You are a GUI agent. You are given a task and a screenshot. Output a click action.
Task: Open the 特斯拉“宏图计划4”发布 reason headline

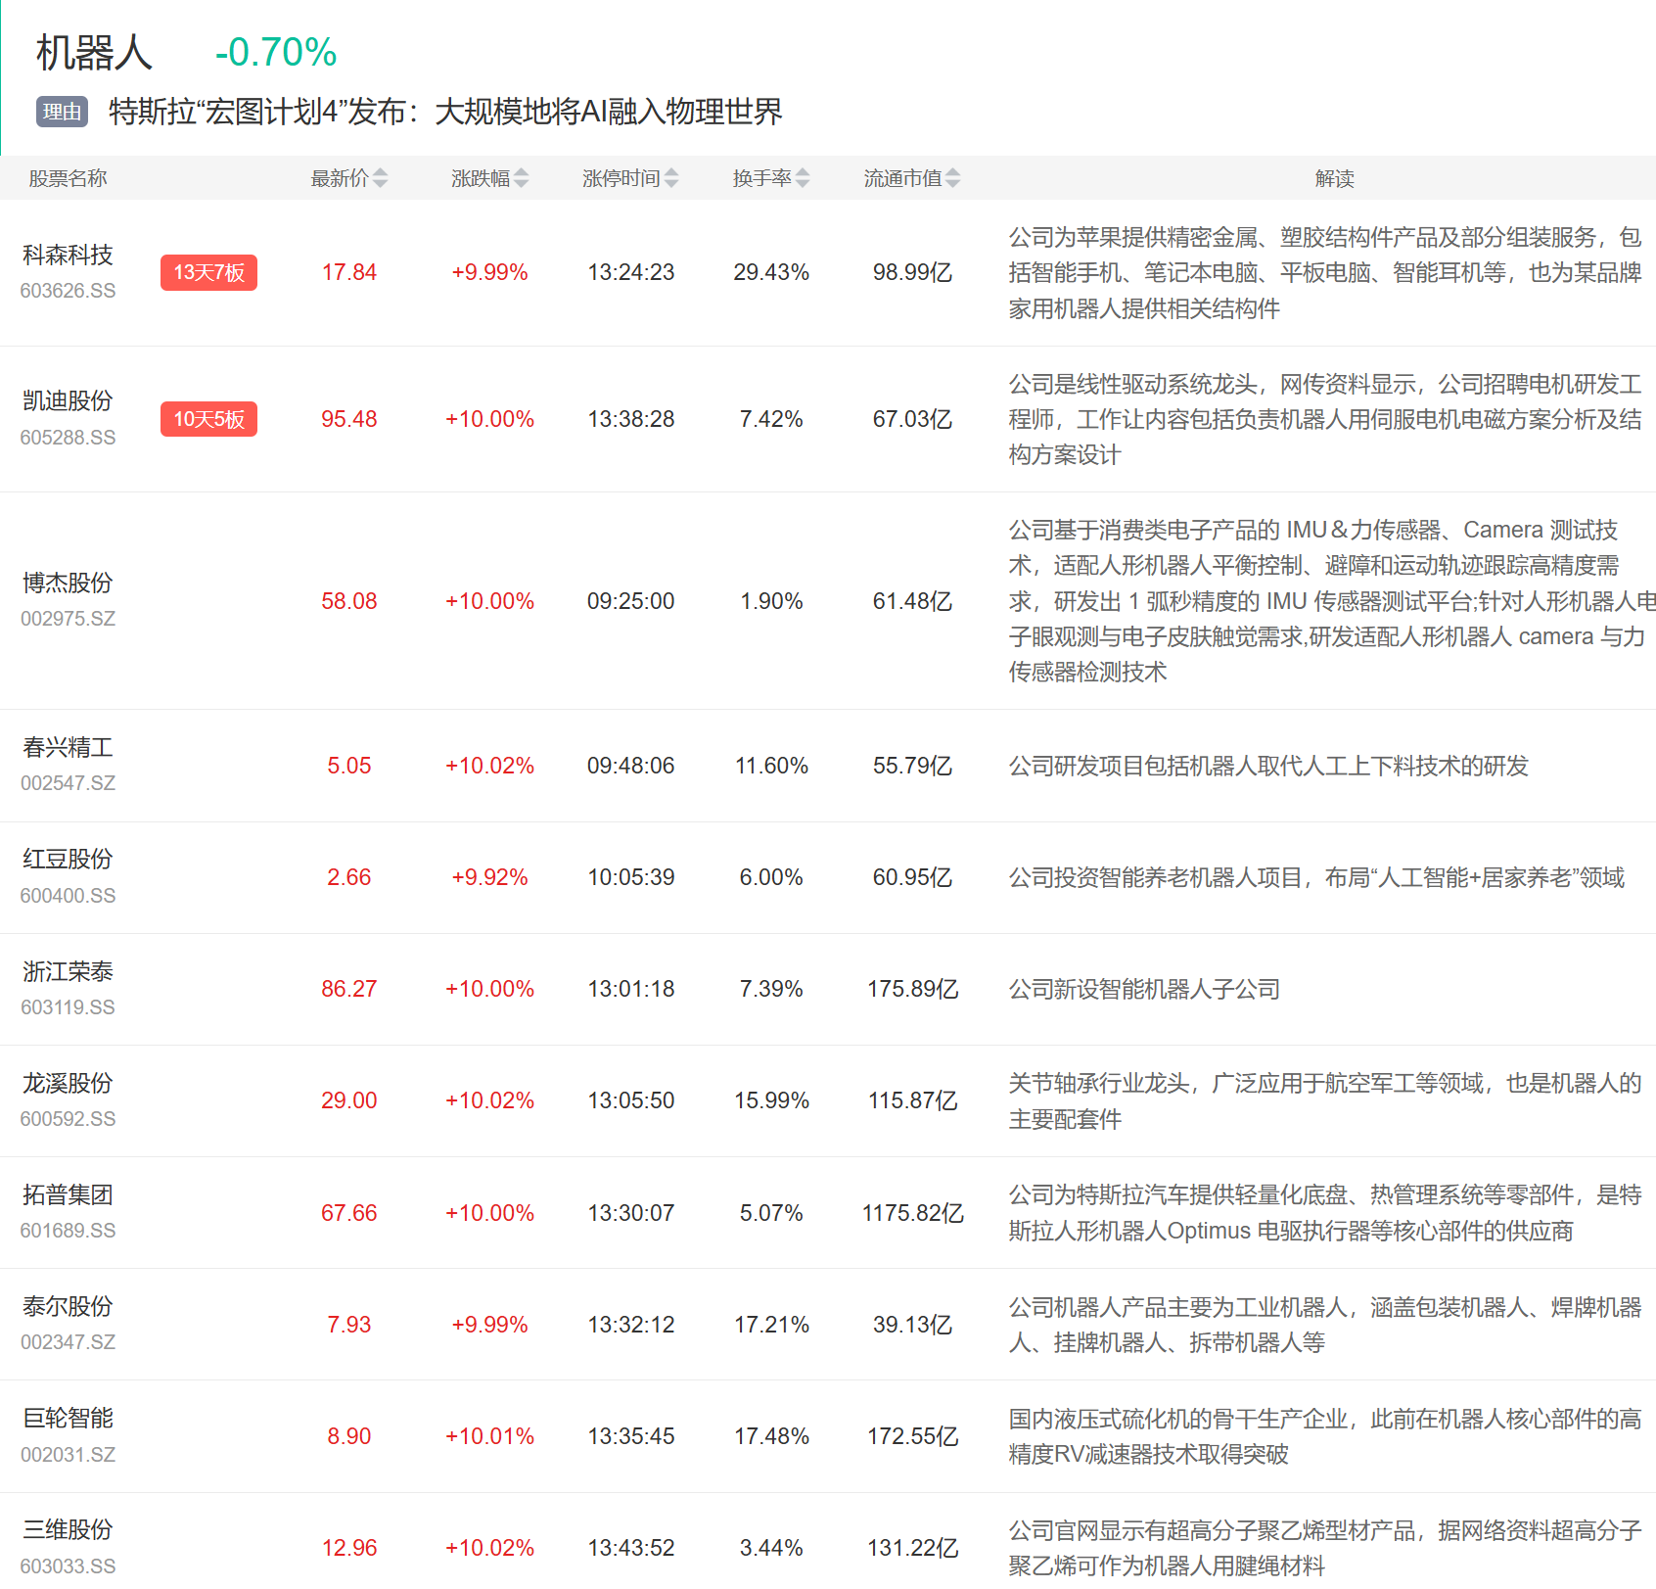click(x=445, y=112)
